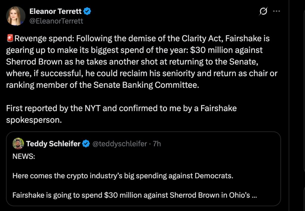Click the 'First reported by the NYT' paragraph
This screenshot has width=305, height=211.
[122, 114]
